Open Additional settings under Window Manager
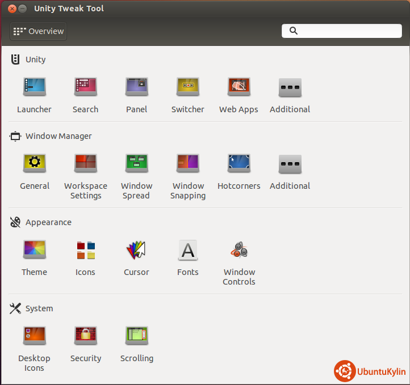This screenshot has height=385, width=410. coord(290,164)
